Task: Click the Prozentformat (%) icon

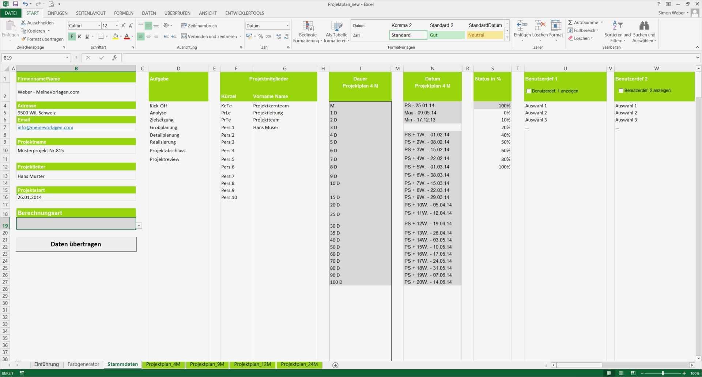Action: (x=260, y=36)
